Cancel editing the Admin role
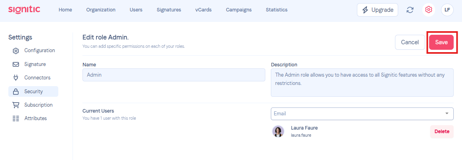 410,42
